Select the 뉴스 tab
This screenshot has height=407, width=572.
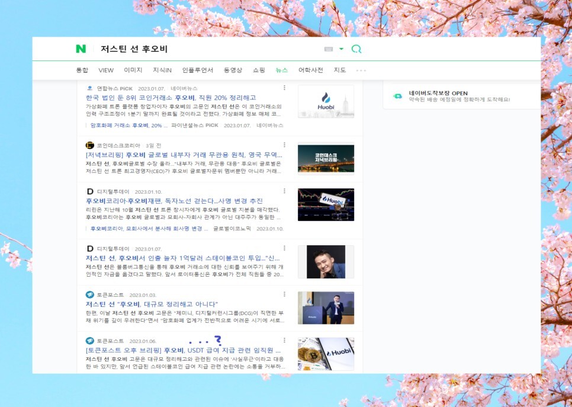pos(281,70)
